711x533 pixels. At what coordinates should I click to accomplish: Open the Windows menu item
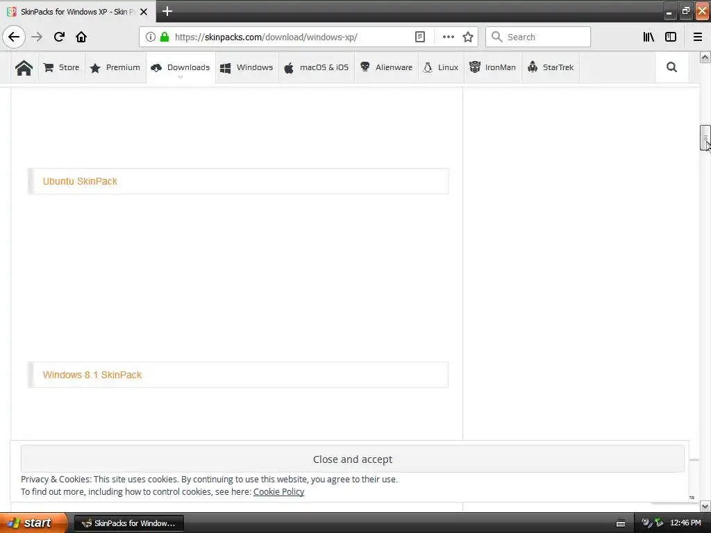pyautogui.click(x=246, y=67)
